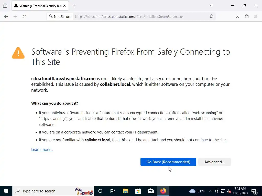
Task: Click the Firefox View icon
Action: tap(5, 6)
